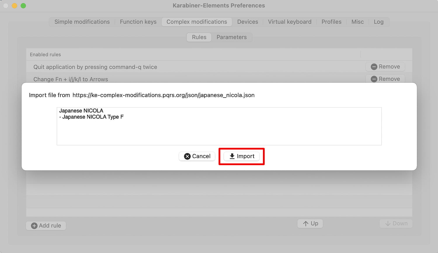Click the Karabiner-Elements Preferences title bar

[219, 6]
